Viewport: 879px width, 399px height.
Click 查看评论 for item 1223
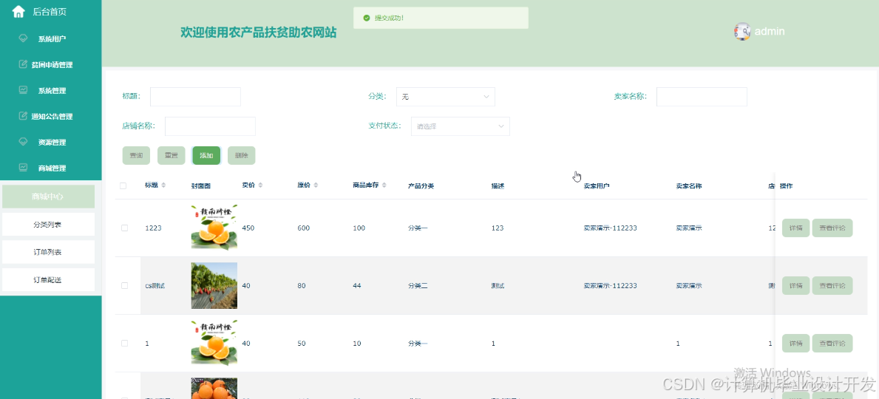[x=832, y=228]
